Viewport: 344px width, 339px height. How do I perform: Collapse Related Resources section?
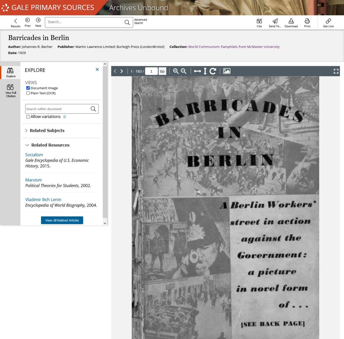point(47,145)
